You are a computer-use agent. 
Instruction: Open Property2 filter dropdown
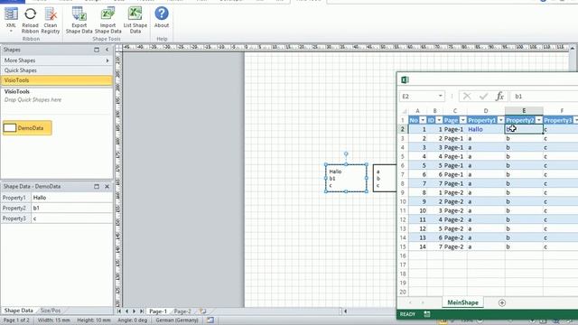539,120
